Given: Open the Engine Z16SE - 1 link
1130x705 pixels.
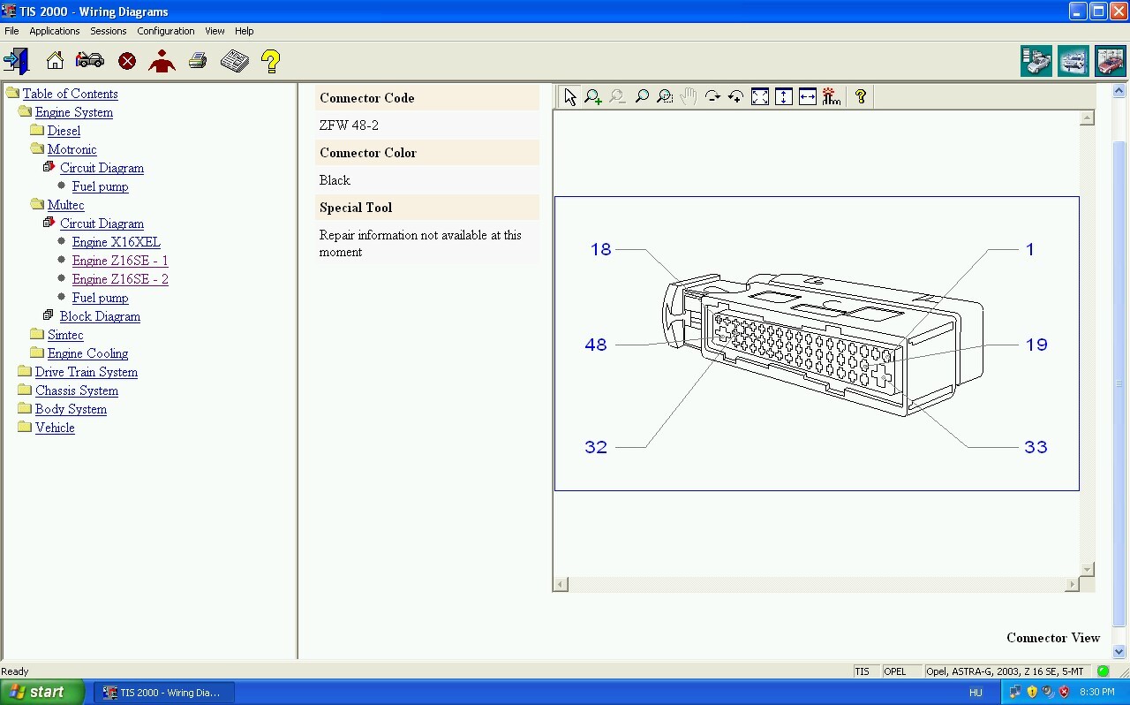Looking at the screenshot, I should [x=120, y=261].
